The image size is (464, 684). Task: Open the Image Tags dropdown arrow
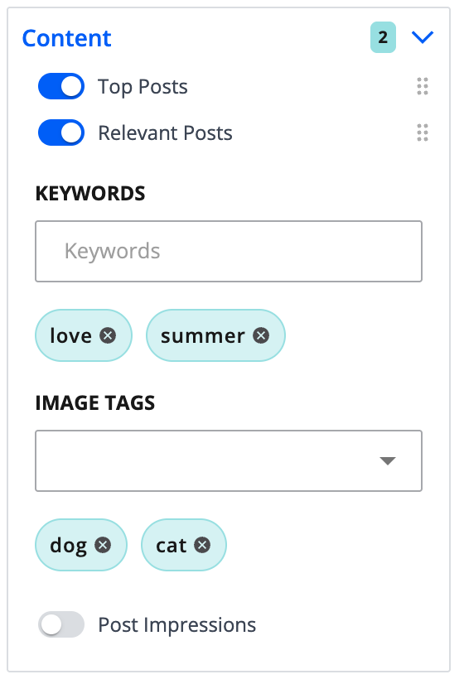click(x=388, y=460)
